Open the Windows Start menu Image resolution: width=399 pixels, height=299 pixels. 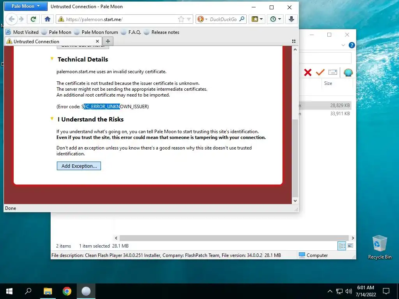[9, 291]
